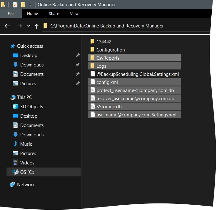Open pinned Downloads under Quick access
The height and width of the screenshot is (210, 216).
coord(32,65)
